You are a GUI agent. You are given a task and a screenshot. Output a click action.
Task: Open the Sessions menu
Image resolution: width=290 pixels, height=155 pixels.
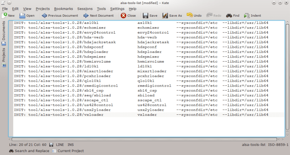coord(85,9)
